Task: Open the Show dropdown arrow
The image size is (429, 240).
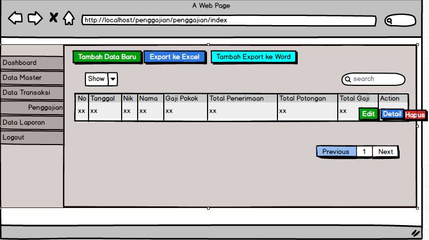Action: (113, 79)
